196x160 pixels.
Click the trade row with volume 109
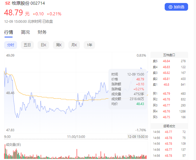[169, 144]
